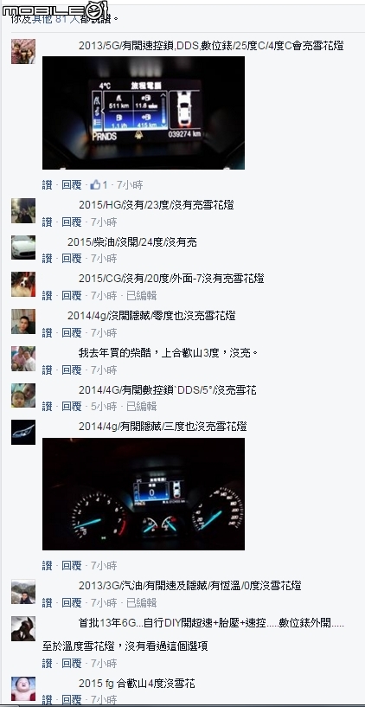Open the dog avatar profile
The width and height of the screenshot is (365, 707).
point(23,284)
